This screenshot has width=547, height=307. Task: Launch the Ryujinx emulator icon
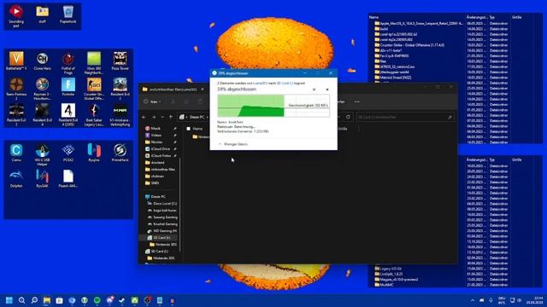coord(94,153)
